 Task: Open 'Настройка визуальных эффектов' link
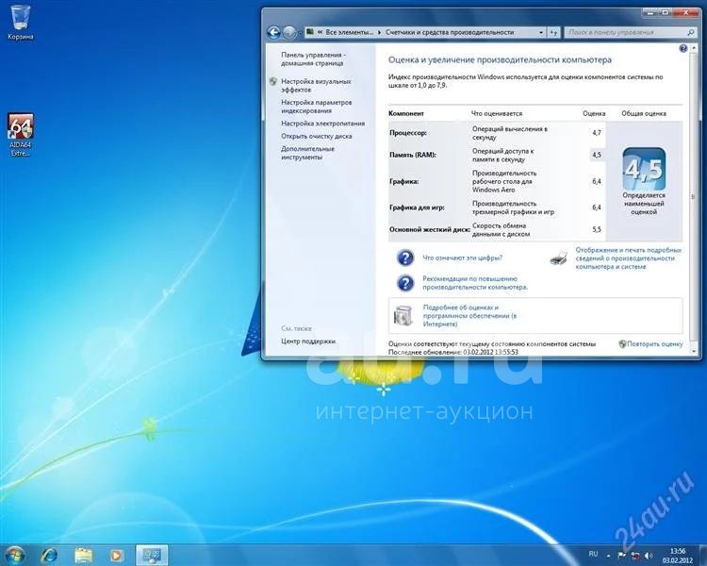click(x=316, y=85)
